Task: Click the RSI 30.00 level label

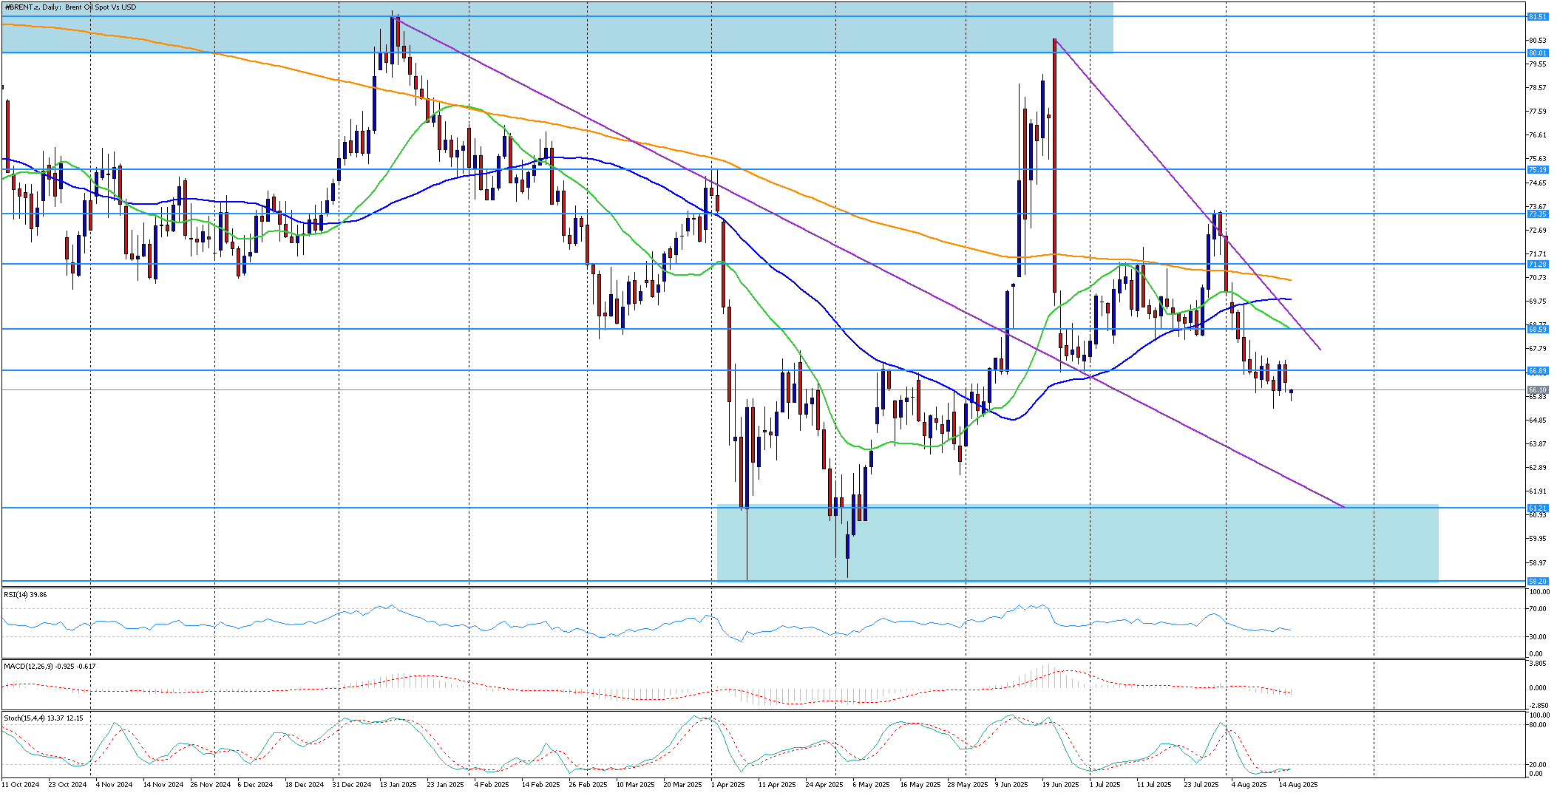Action: tap(1537, 636)
